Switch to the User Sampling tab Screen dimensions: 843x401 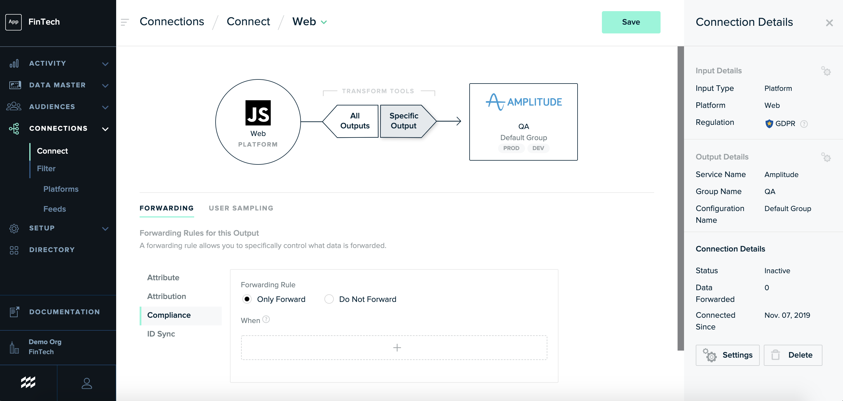click(241, 208)
